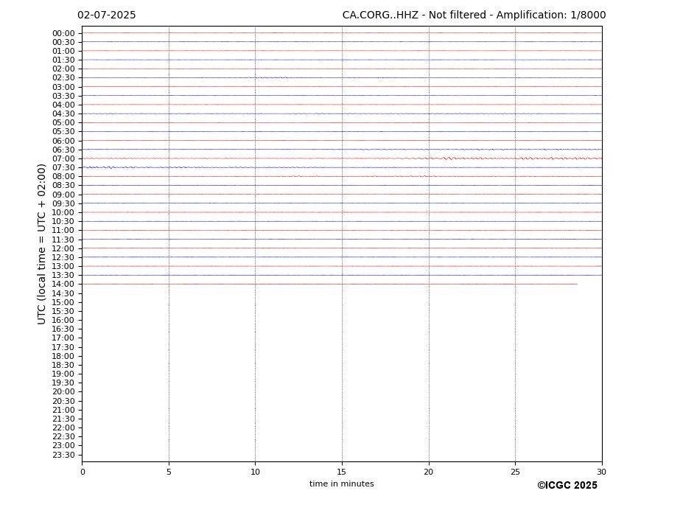Click the 14:00 time row label
The height and width of the screenshot is (513, 683).
[x=63, y=285]
